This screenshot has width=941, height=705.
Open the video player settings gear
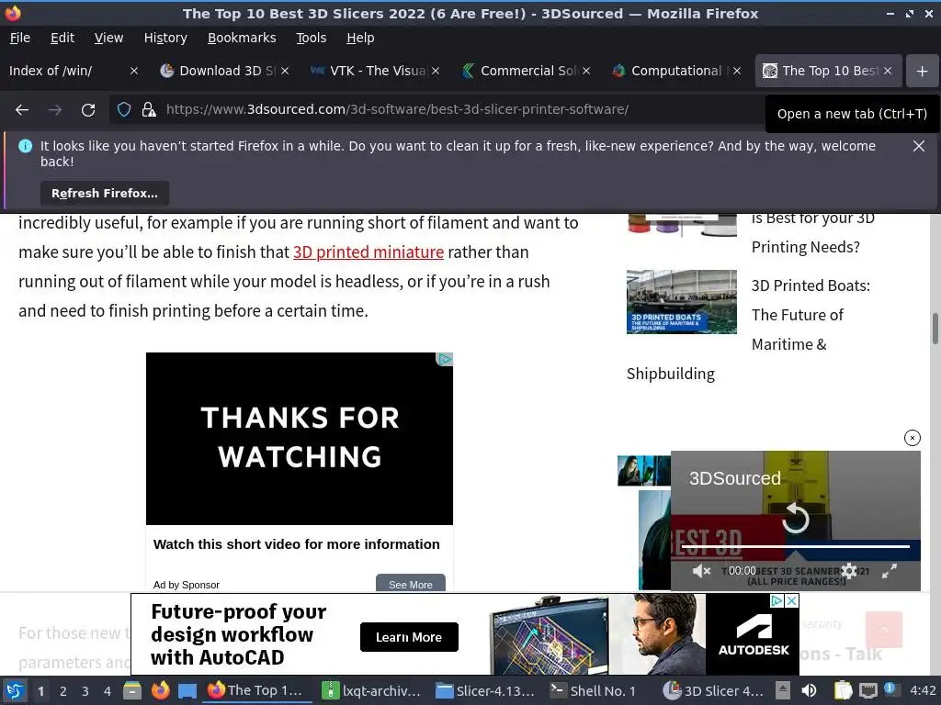[848, 571]
